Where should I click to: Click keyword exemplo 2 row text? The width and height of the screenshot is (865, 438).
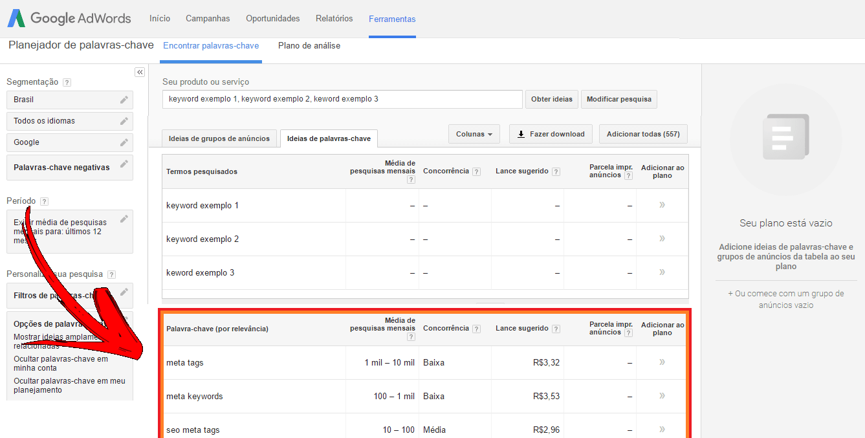pyautogui.click(x=203, y=239)
